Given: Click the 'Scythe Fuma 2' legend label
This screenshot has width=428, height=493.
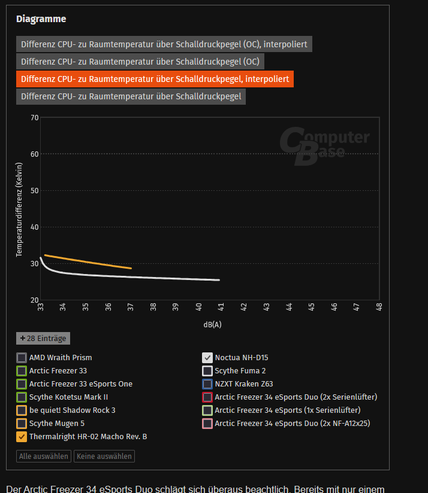Looking at the screenshot, I should click(240, 371).
